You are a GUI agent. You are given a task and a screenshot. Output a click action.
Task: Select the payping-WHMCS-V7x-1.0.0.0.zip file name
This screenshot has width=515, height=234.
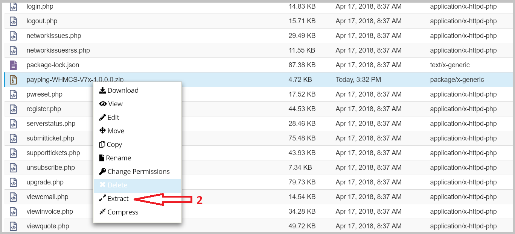pyautogui.click(x=75, y=80)
